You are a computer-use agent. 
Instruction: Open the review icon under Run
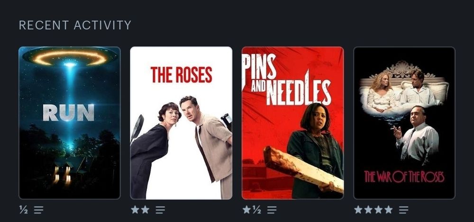click(x=39, y=210)
